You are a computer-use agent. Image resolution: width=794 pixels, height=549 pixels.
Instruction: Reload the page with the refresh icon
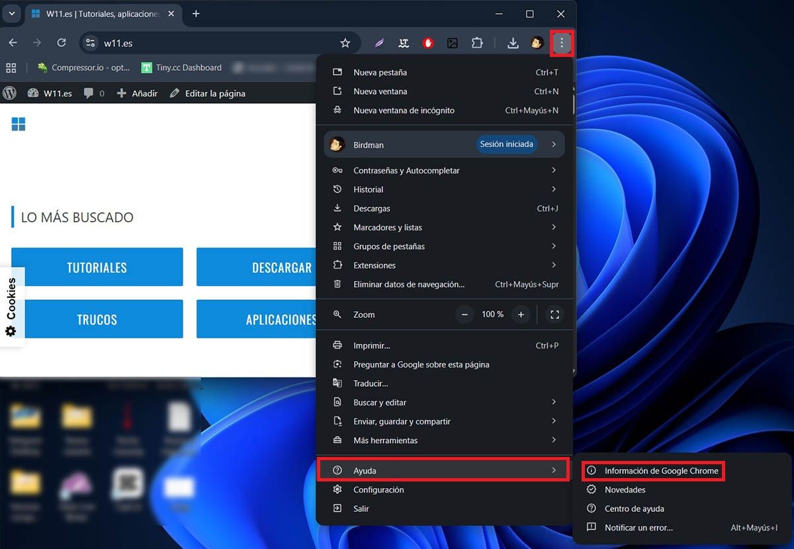[62, 43]
